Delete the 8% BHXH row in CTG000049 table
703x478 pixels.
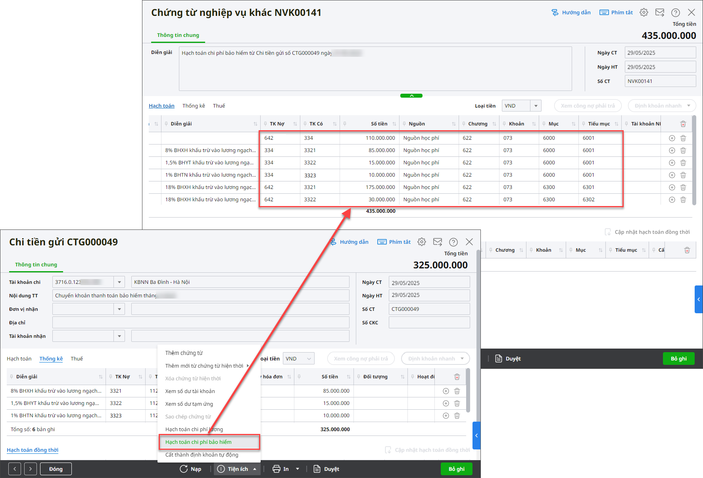pos(457,391)
